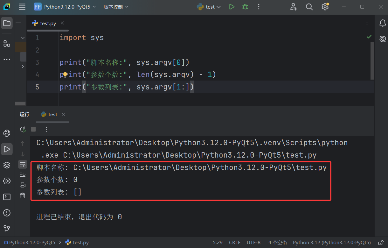Image resolution: width=388 pixels, height=248 pixels.
Task: Open the test run configuration dropdown
Action: (x=209, y=7)
